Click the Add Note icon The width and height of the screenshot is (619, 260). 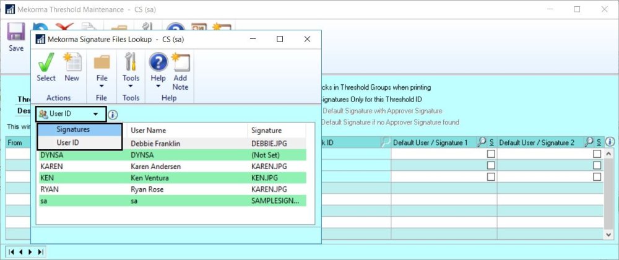coord(180,63)
